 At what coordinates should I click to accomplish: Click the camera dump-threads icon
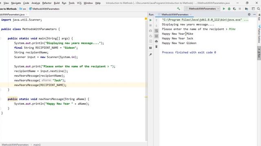click(150, 31)
